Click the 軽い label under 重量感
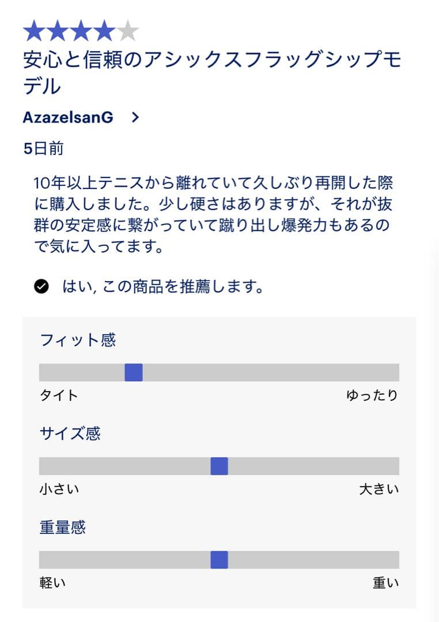The image size is (439, 622). pyautogui.click(x=51, y=582)
